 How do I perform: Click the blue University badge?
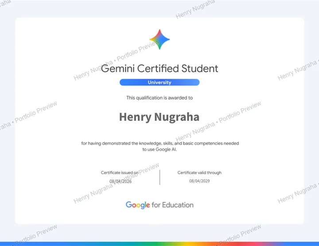click(159, 82)
